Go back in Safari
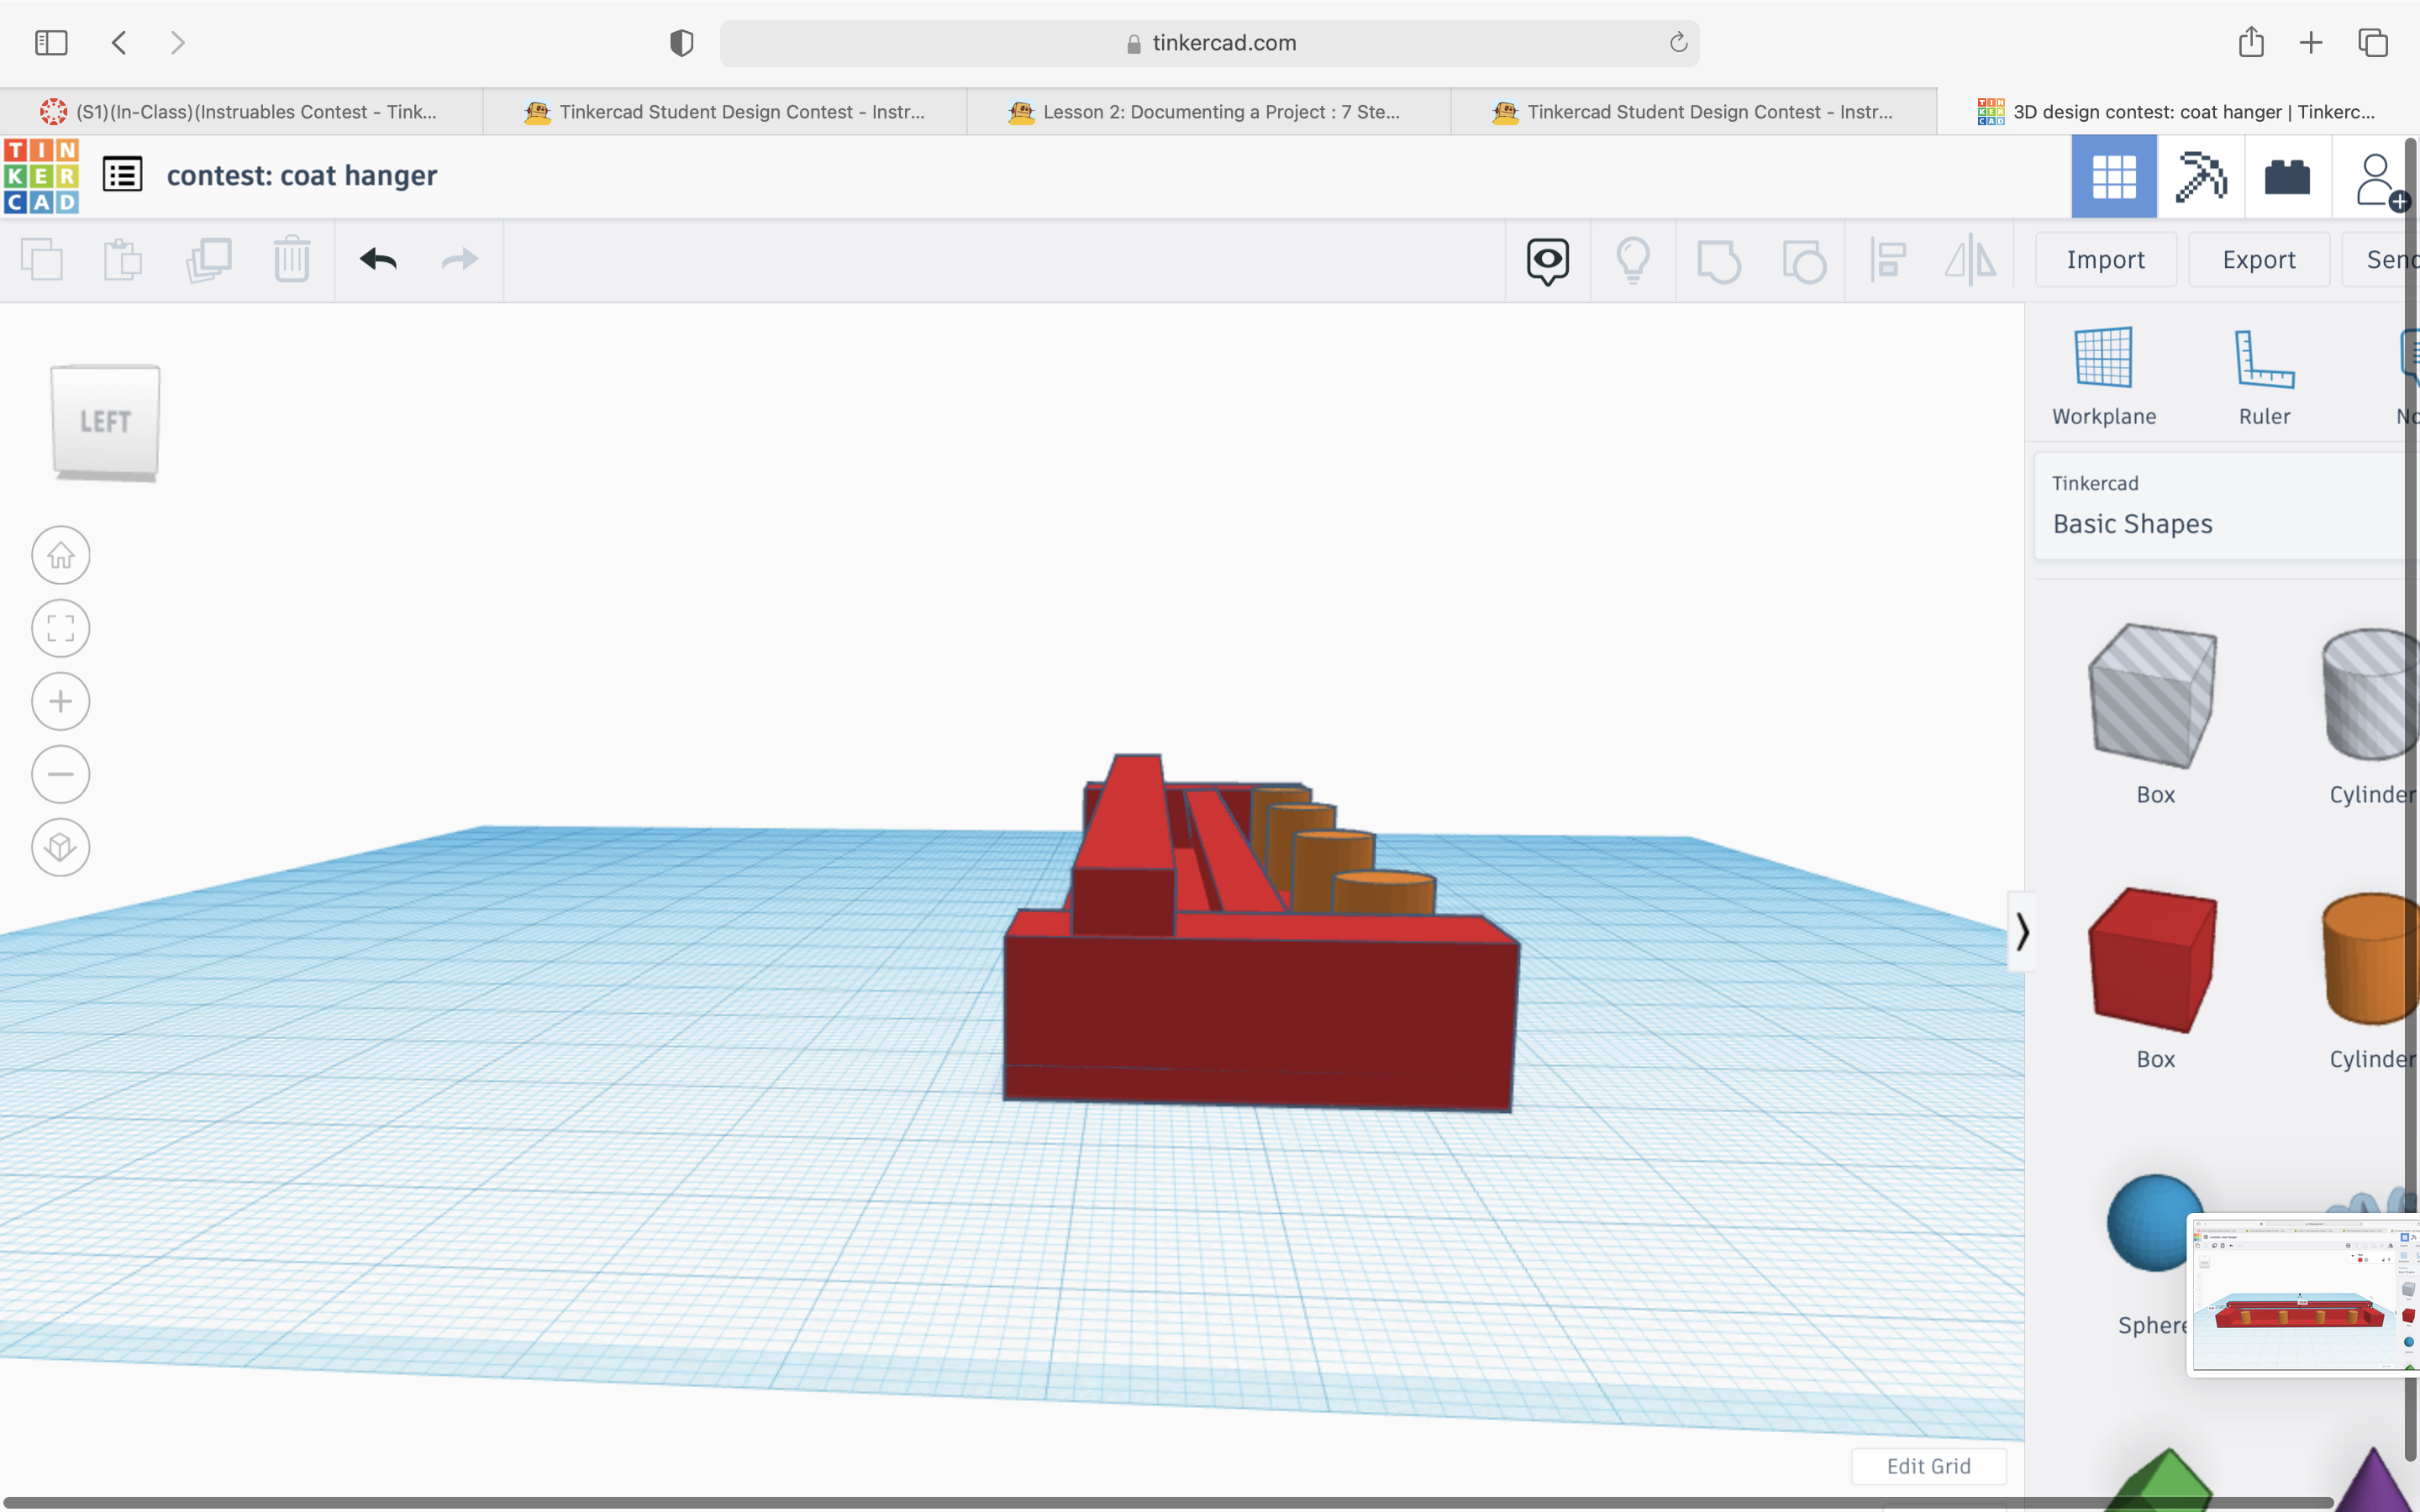The image size is (2420, 1512). (x=119, y=43)
